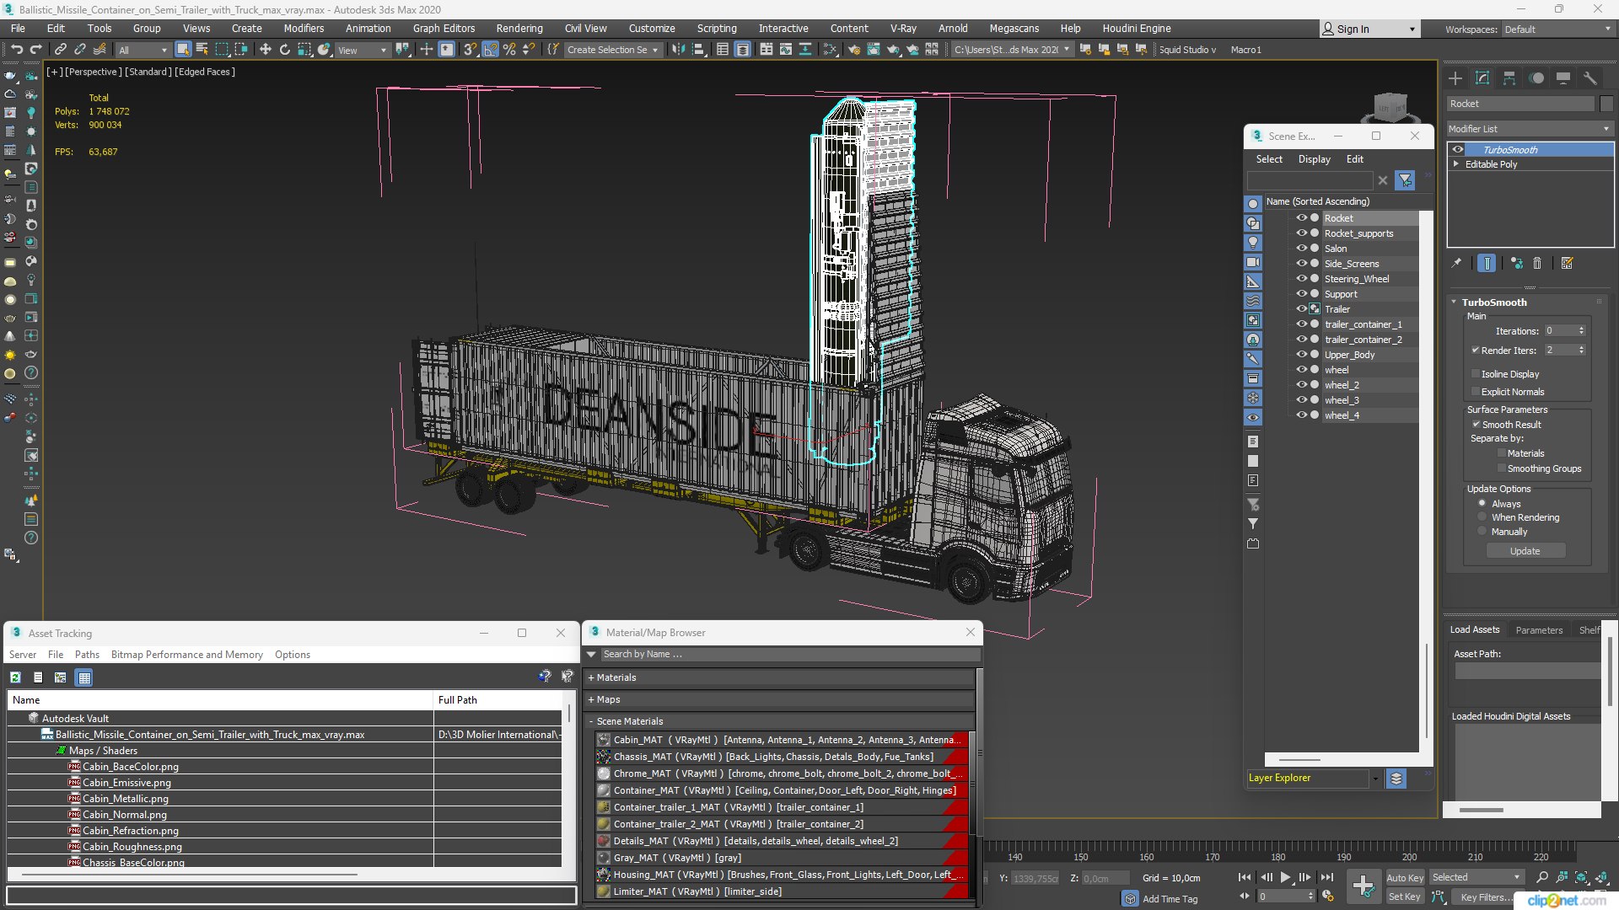The height and width of the screenshot is (910, 1619).
Task: Click the Play Animation button
Action: tap(1285, 877)
